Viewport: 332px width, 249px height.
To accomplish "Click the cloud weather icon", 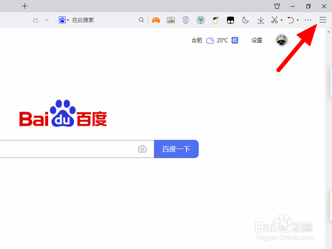I will (x=210, y=40).
